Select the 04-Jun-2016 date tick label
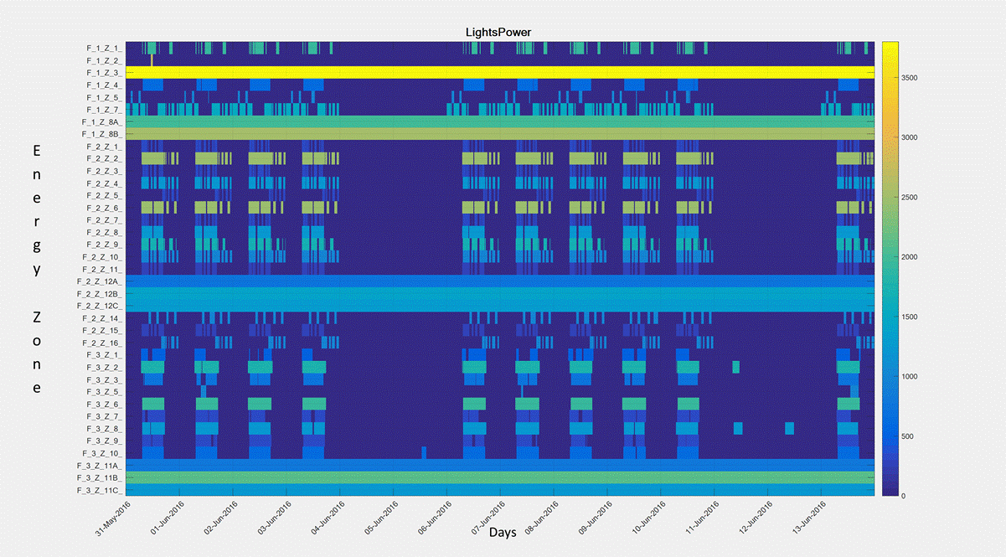1006x557 pixels. pyautogui.click(x=326, y=518)
